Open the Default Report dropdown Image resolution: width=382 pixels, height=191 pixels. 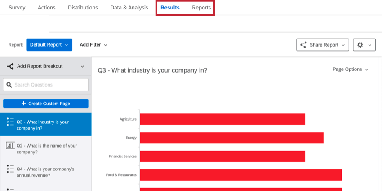pyautogui.click(x=49, y=45)
